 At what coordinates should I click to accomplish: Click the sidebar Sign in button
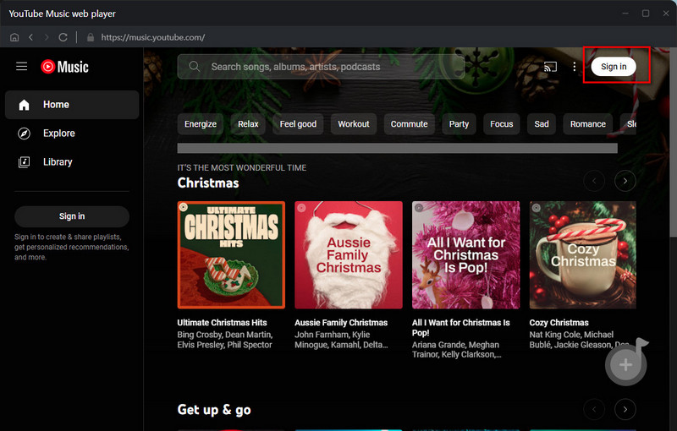72,216
